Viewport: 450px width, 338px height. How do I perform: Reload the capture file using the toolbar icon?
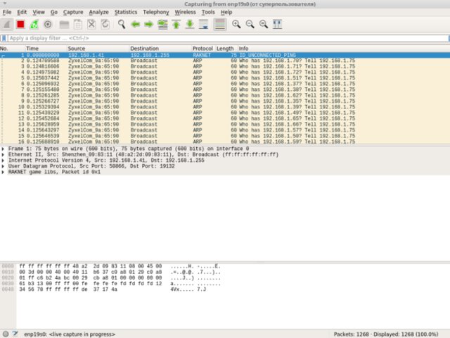click(105, 25)
